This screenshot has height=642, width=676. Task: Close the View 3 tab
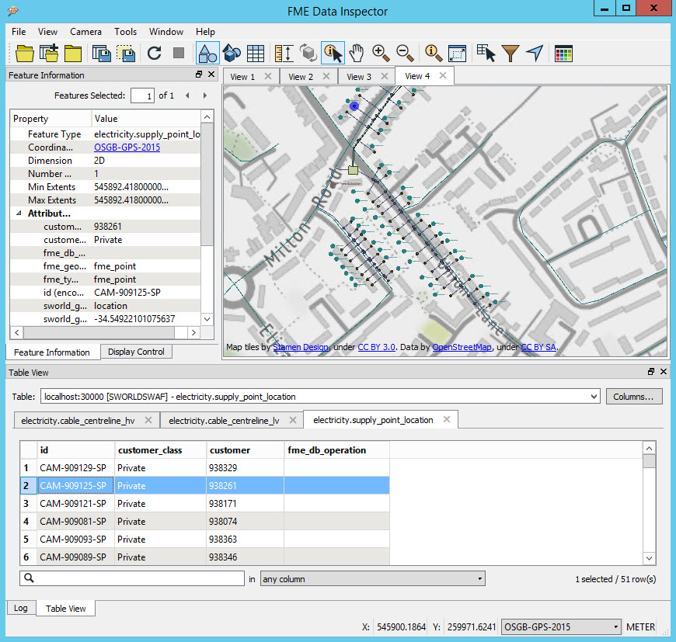point(385,76)
